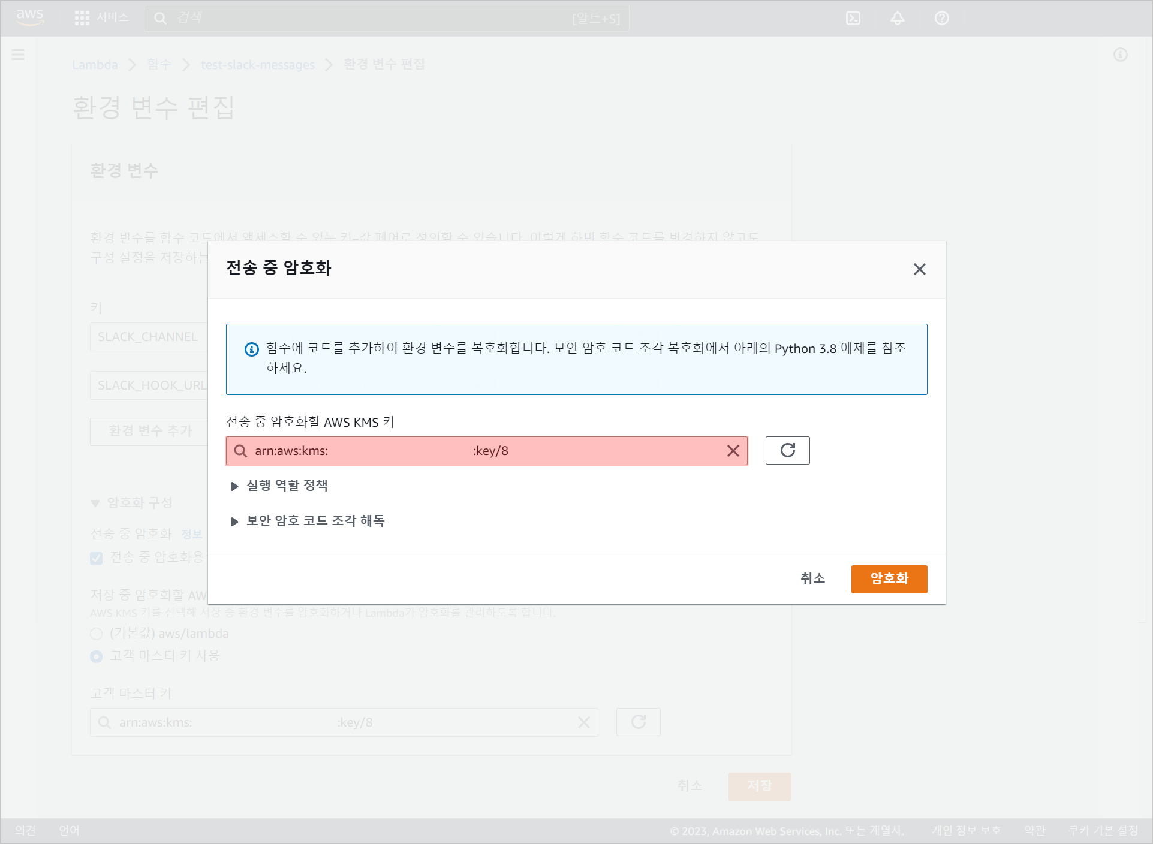Go to Lambda breadcrumb link
This screenshot has height=844, width=1153.
click(95, 65)
